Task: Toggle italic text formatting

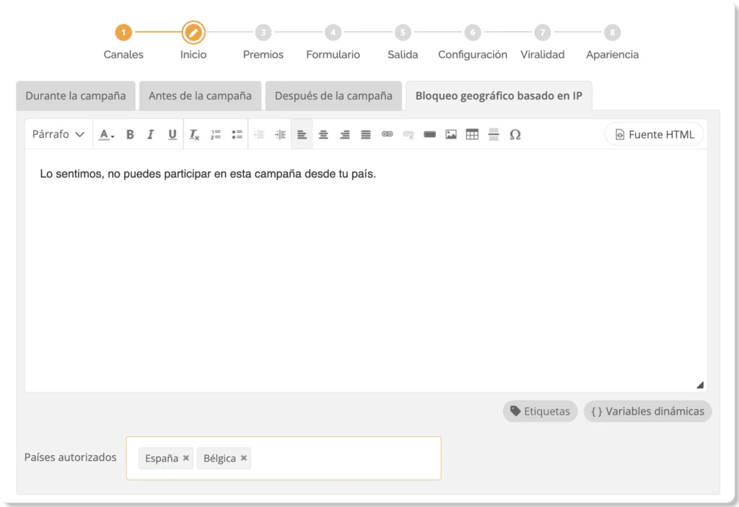Action: (151, 134)
